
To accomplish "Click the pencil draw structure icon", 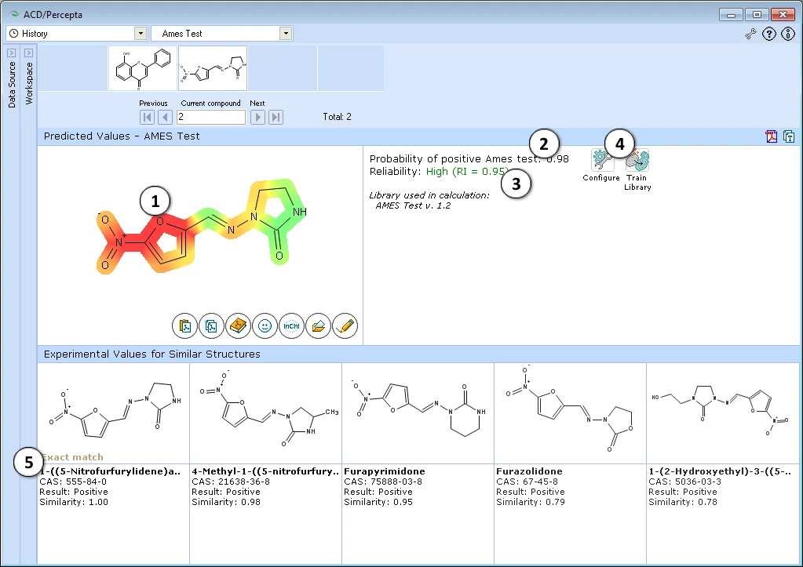I will point(345,326).
